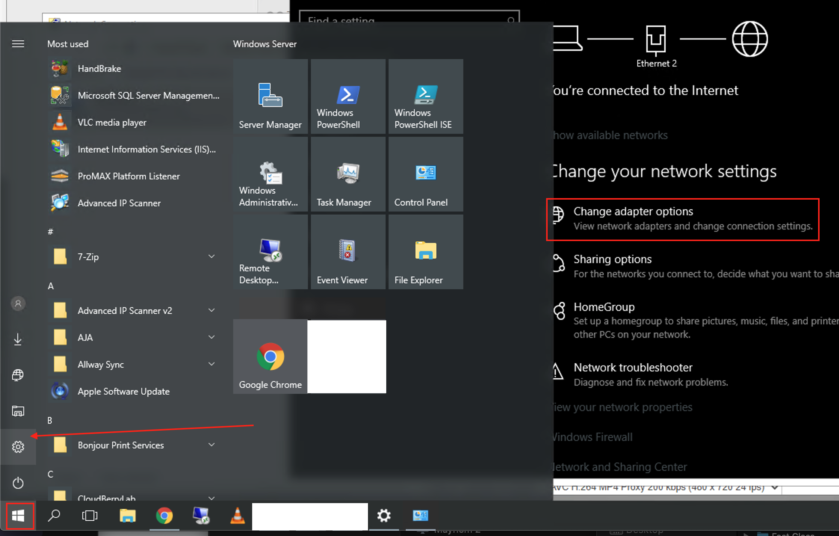The width and height of the screenshot is (839, 536).
Task: Launch the Google Chrome tile
Action: 270,356
